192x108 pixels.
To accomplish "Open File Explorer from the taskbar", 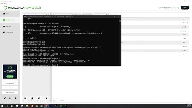I will tap(27, 106).
